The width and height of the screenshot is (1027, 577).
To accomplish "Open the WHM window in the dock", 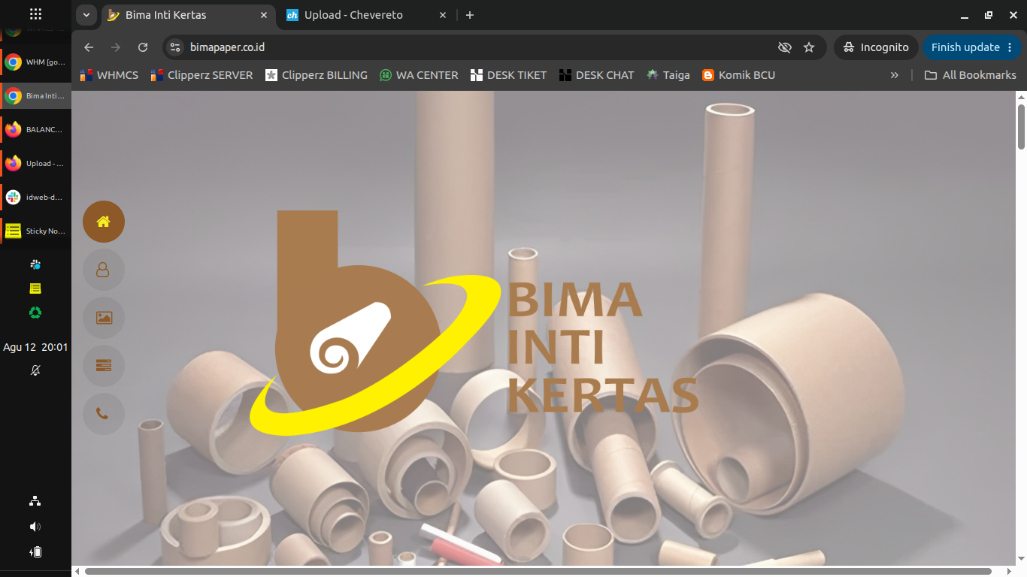I will pyautogui.click(x=35, y=62).
